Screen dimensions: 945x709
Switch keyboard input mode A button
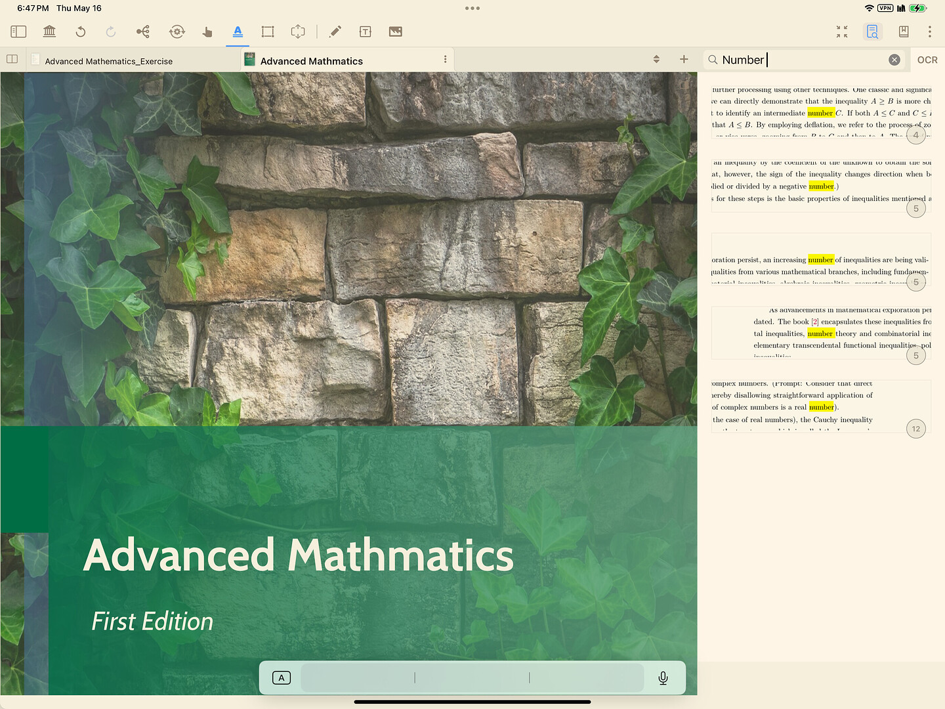tap(282, 677)
